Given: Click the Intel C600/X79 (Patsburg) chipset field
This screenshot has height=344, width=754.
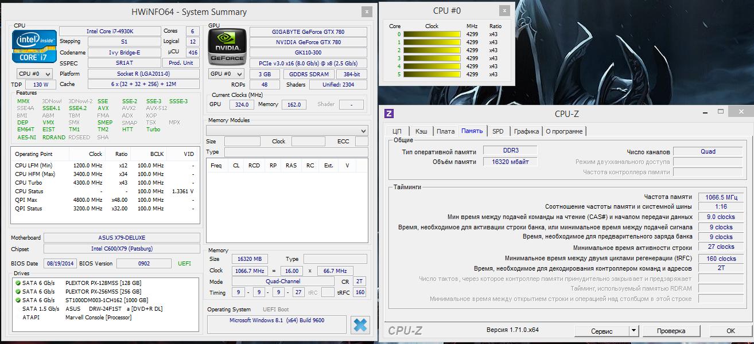Looking at the screenshot, I should tap(122, 249).
